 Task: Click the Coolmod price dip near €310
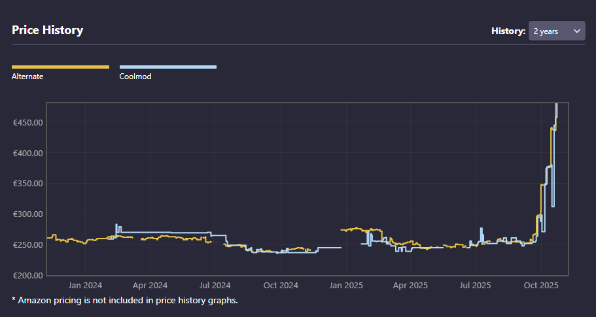[x=553, y=206]
